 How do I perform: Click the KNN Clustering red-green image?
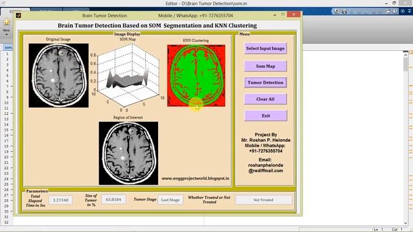(x=196, y=76)
